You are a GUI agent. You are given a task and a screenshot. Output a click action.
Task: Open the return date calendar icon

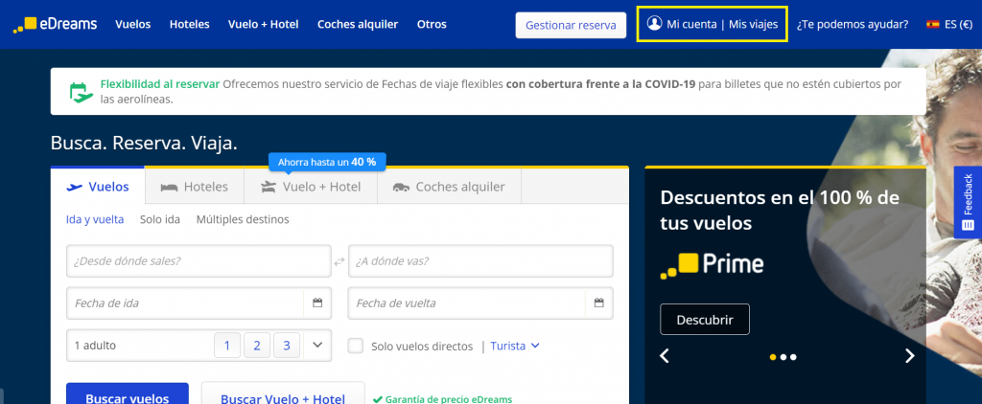click(x=598, y=303)
